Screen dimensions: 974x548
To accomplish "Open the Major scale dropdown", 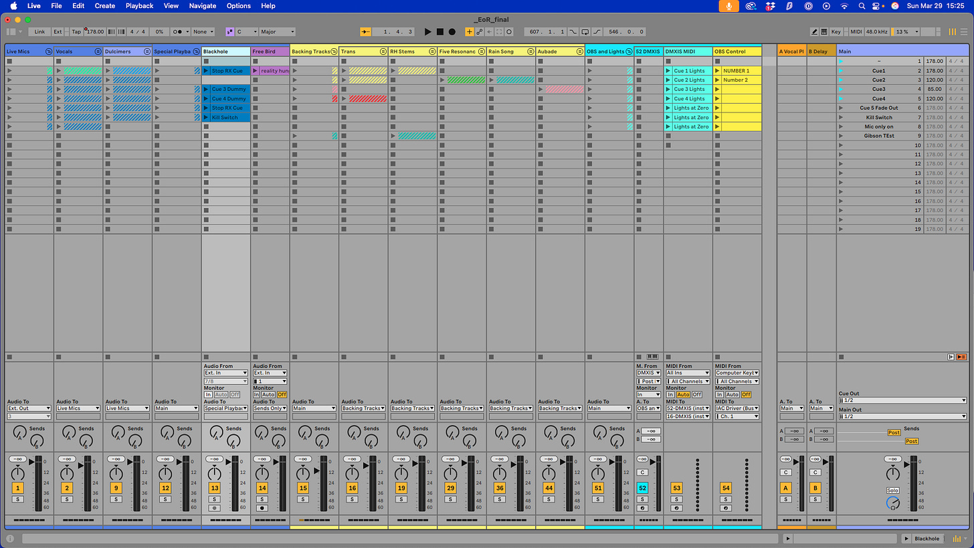I will coord(278,31).
